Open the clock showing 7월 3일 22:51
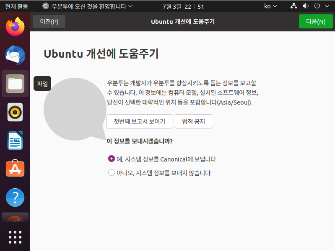This screenshot has height=251, width=335. click(183, 6)
